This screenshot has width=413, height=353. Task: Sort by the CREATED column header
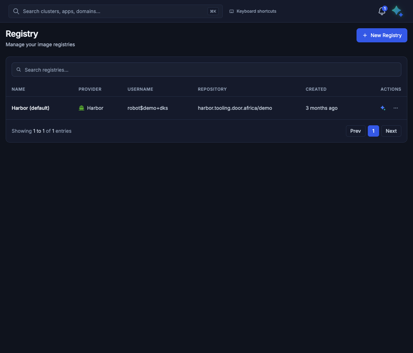[x=316, y=89]
